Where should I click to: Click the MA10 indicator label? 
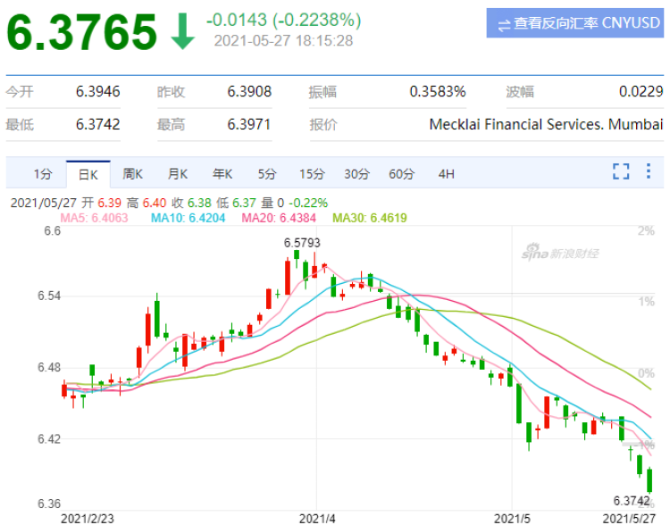pyautogui.click(x=188, y=218)
